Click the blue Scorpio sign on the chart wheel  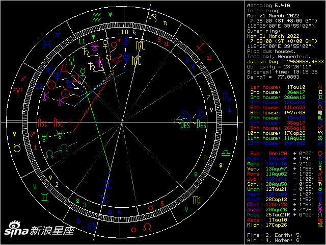click(x=227, y=96)
